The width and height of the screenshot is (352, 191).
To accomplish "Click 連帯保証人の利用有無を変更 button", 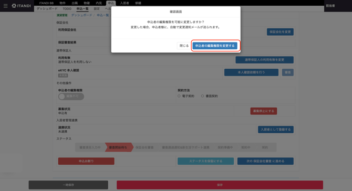I will point(264,60).
